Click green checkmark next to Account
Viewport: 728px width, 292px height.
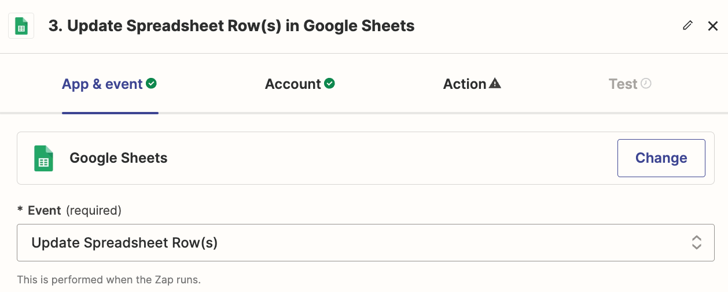[x=329, y=84]
